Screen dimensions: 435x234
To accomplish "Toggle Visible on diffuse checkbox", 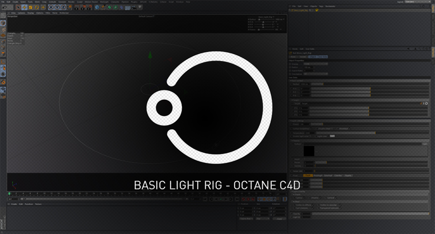I will [313, 205].
